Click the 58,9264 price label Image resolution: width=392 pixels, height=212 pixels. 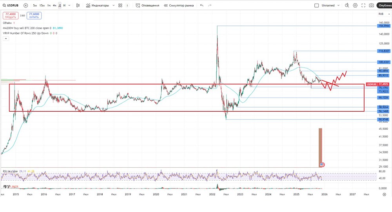click(x=384, y=107)
